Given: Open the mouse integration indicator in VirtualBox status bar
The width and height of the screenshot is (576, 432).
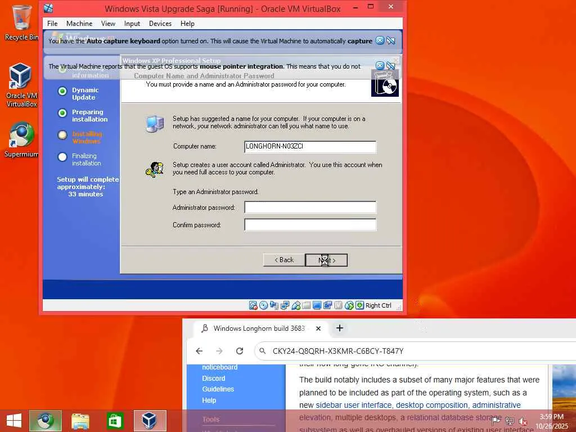Looking at the screenshot, I should pos(349,305).
